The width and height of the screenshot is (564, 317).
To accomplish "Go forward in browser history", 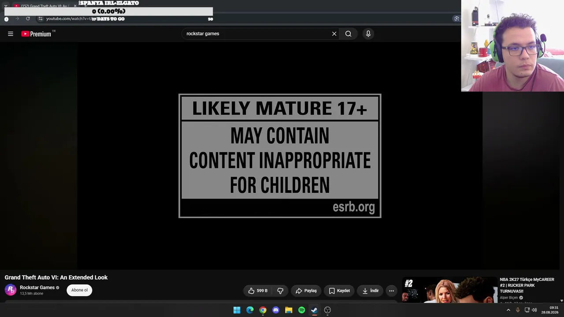I will [x=17, y=18].
